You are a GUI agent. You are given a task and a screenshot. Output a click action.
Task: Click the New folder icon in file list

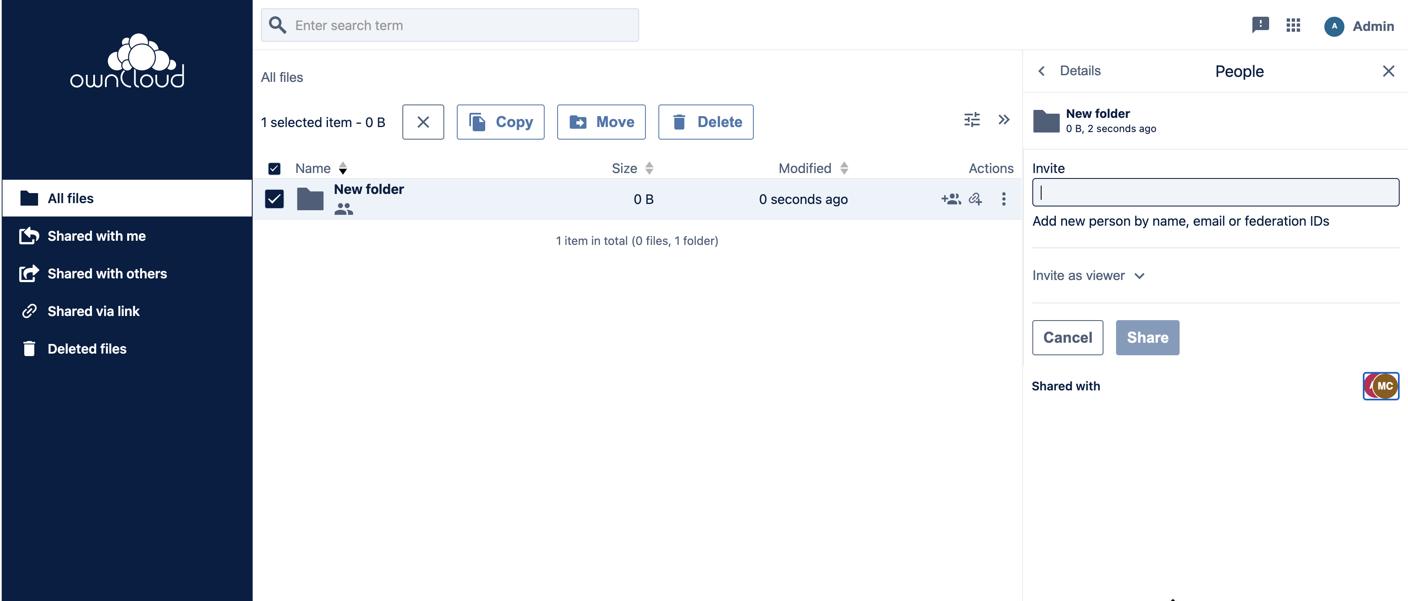[x=310, y=199]
